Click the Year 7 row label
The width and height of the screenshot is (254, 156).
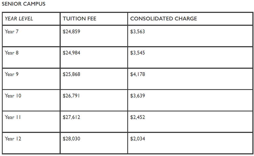12,31
